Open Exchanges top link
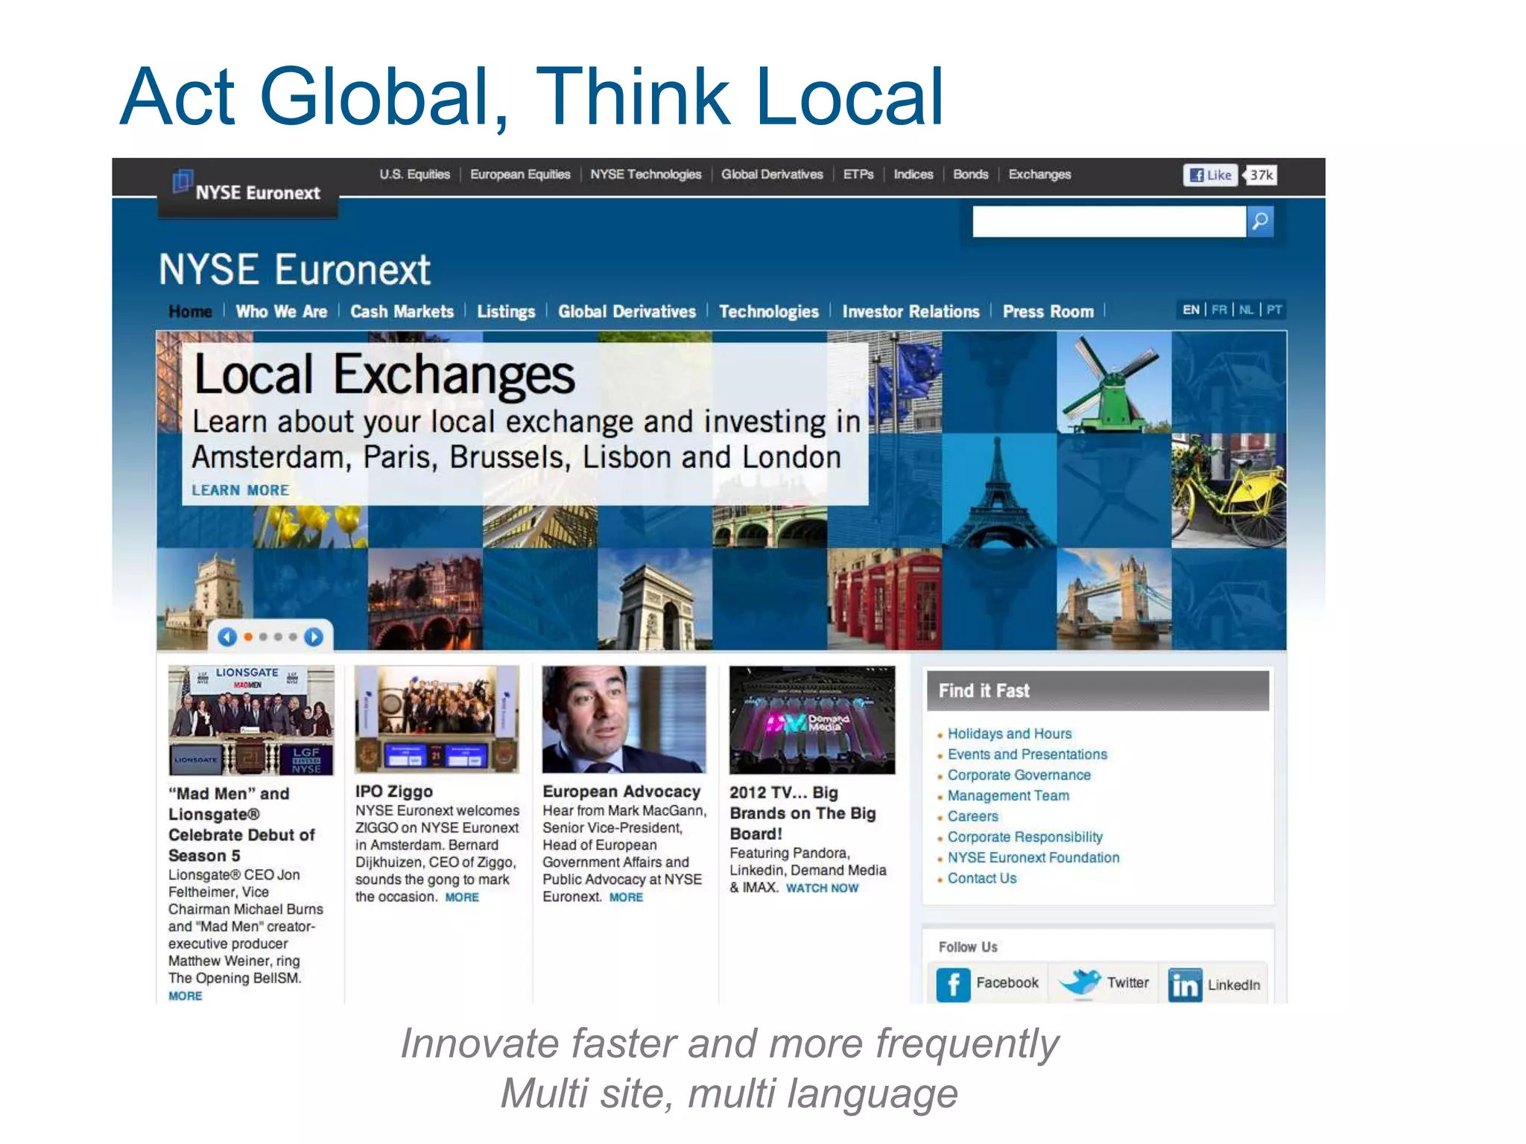 tap(1039, 174)
